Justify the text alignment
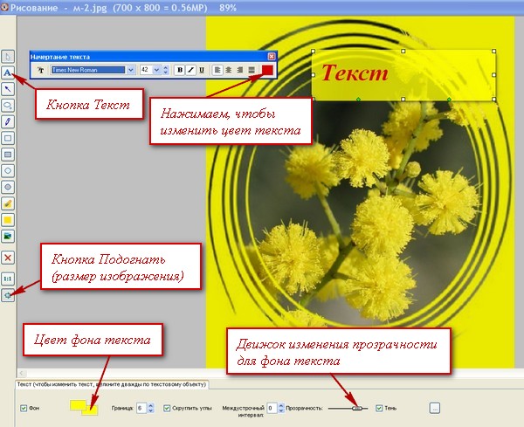Viewport: 524px width, 427px height. (x=252, y=70)
